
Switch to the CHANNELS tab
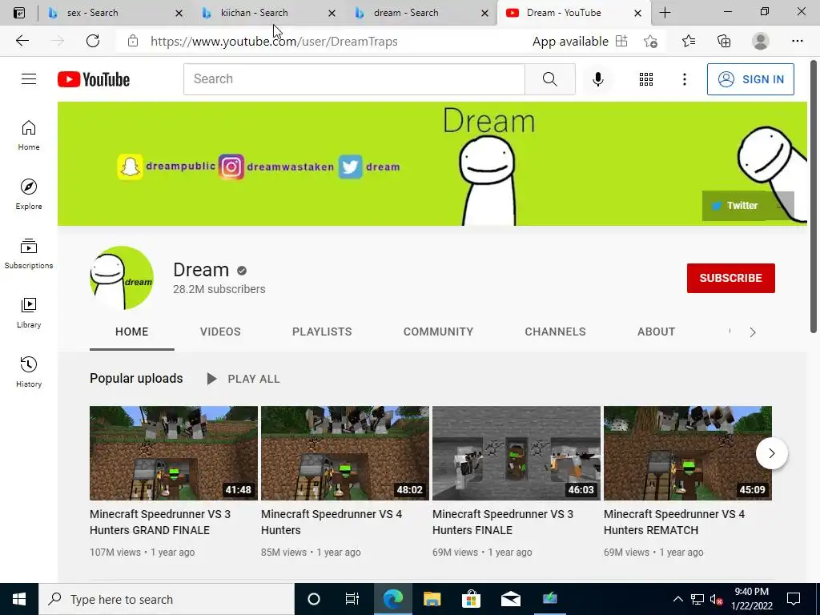pyautogui.click(x=556, y=332)
